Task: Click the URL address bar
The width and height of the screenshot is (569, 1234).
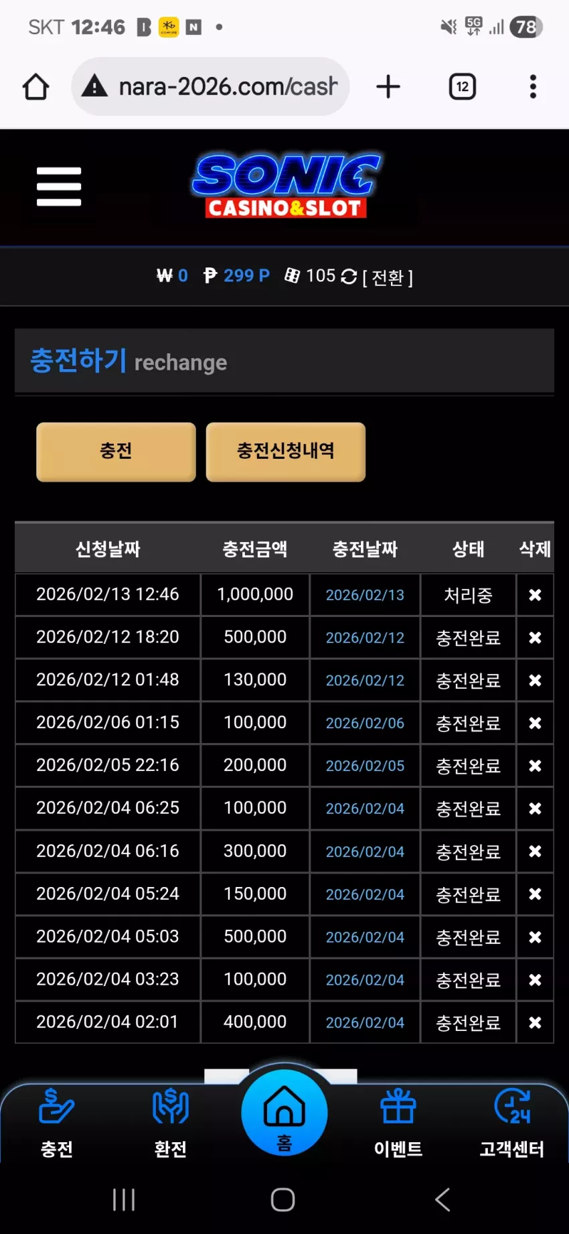Action: pyautogui.click(x=210, y=86)
